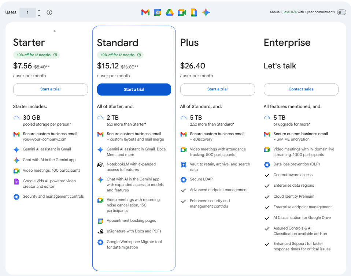
Task: Click 'Cloud Identity Premium' feature text
Action: tap(294, 196)
